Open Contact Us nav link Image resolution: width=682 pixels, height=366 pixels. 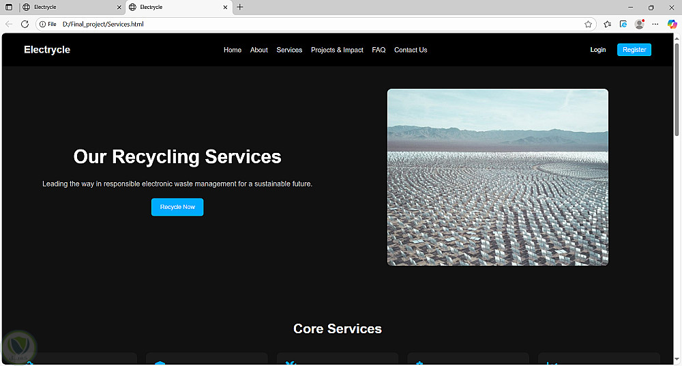pos(411,50)
